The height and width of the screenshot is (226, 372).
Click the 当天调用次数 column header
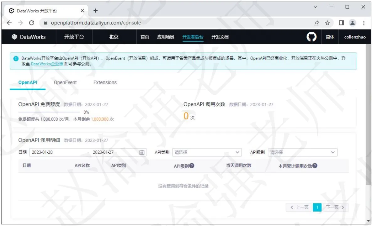(x=238, y=165)
